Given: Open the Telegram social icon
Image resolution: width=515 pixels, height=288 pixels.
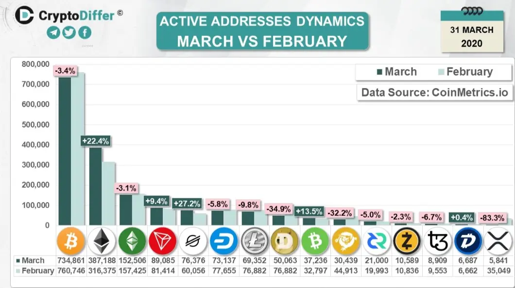Looking at the screenshot, I should click(x=53, y=32).
